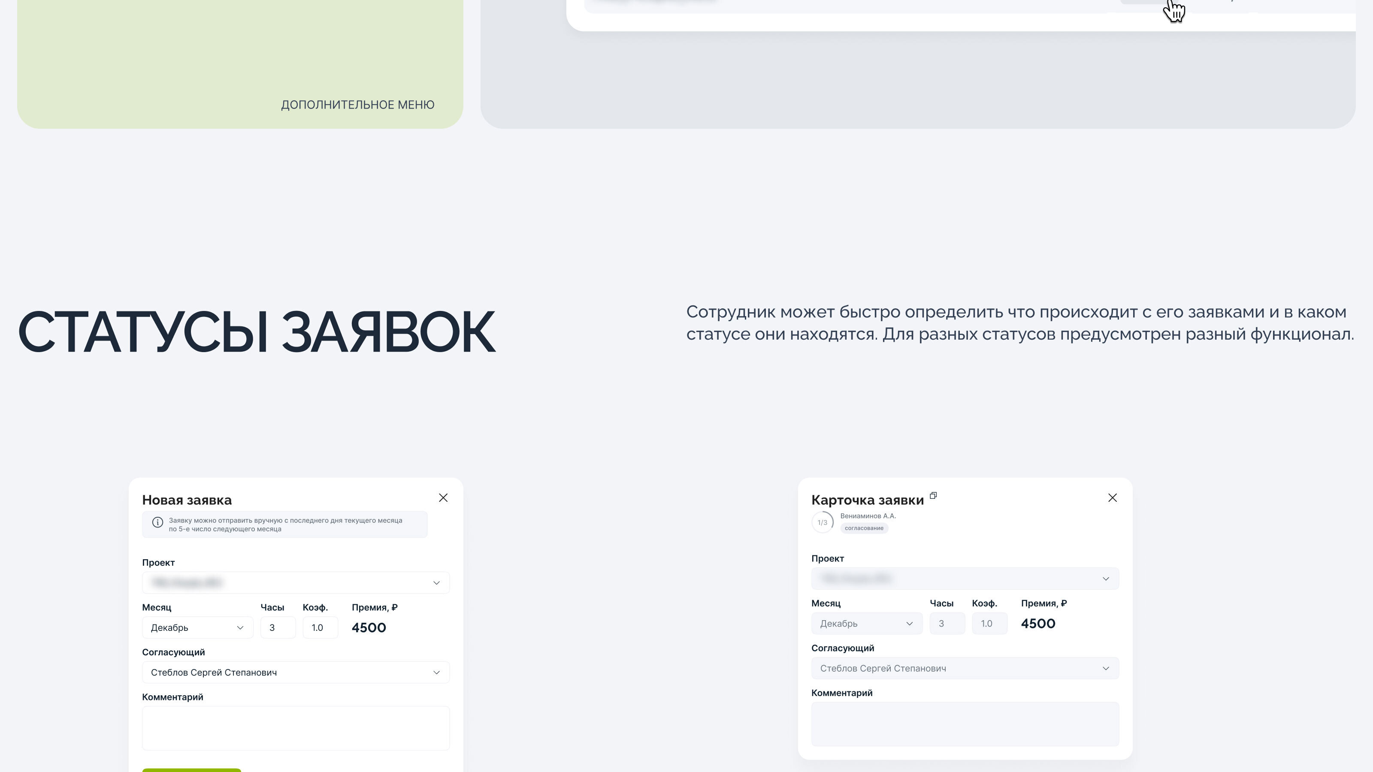Viewport: 1373px width, 772px height.
Task: Open Проект dropdown in Карточка заявки
Action: (965, 579)
